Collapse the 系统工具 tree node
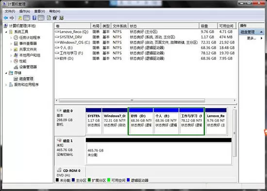 (6, 32)
